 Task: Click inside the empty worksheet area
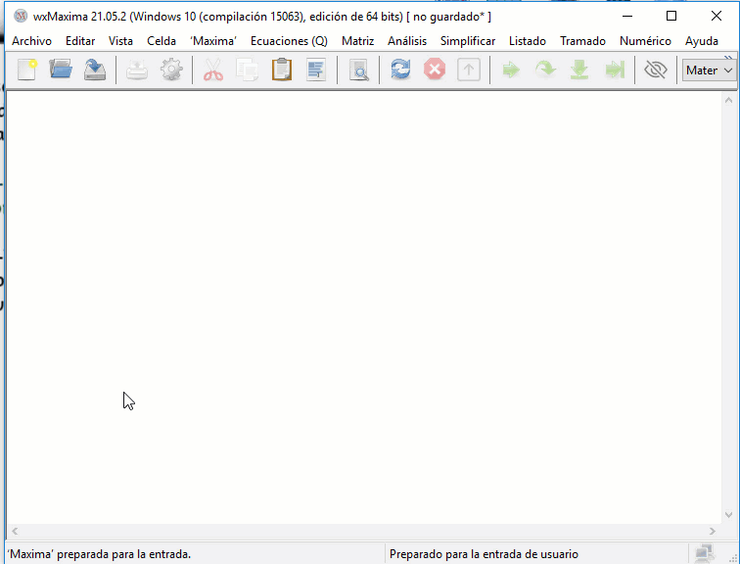(x=363, y=306)
